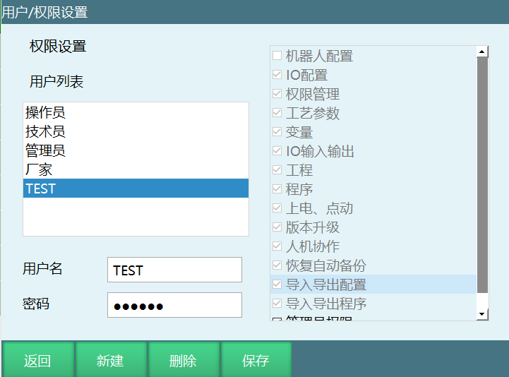Toggle the 人机协作 checkbox
Screen dimensions: 509x377
pyautogui.click(x=277, y=246)
